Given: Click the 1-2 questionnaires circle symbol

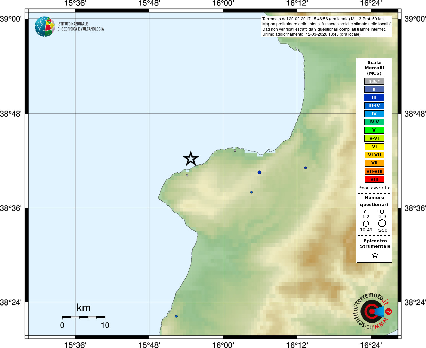Looking at the screenshot, I should pyautogui.click(x=366, y=212).
